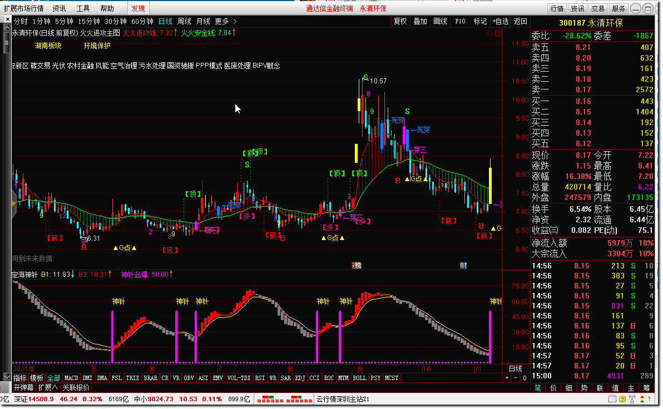Screen dimensions: 663x409
Task: Click the 财 marker icon on chart bottom
Action: pos(463,265)
